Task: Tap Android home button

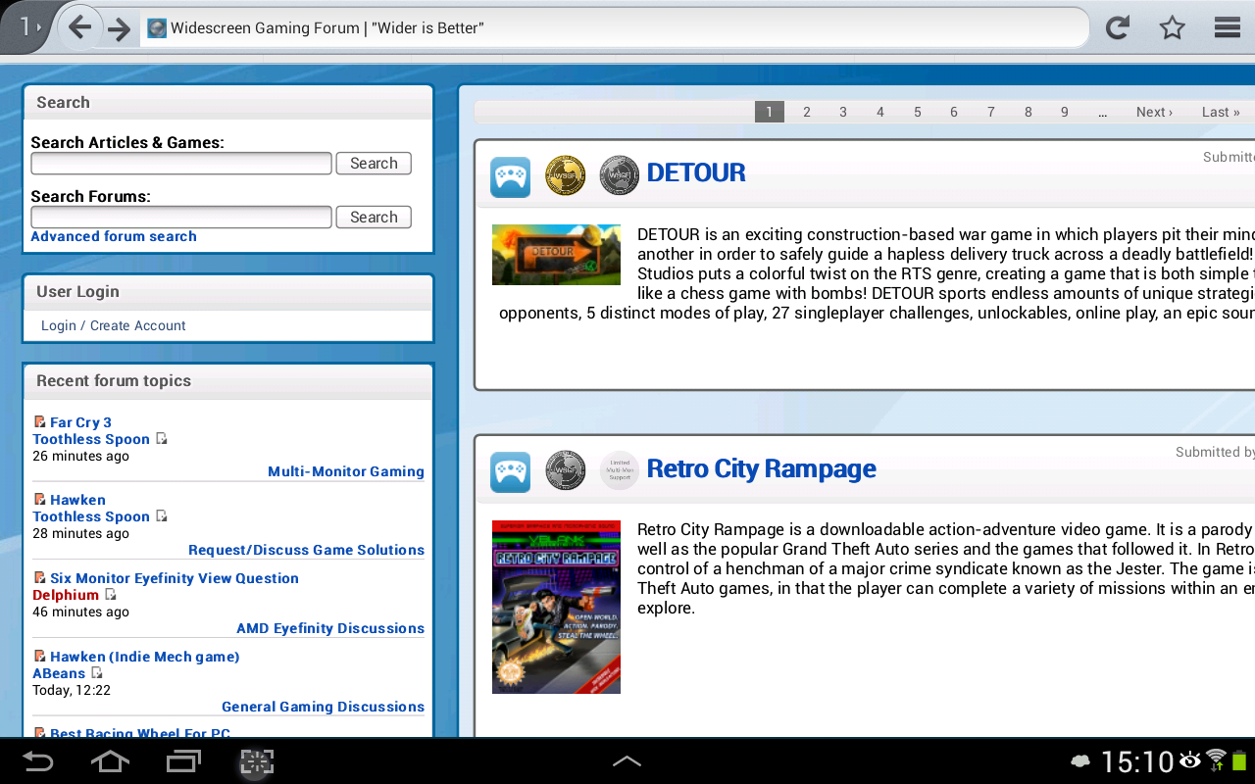Action: [110, 761]
